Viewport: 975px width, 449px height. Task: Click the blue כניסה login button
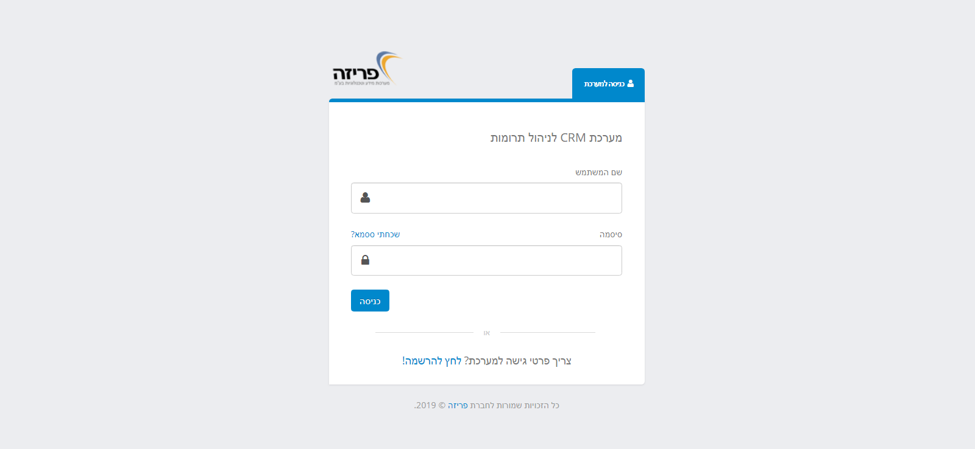pyautogui.click(x=370, y=301)
